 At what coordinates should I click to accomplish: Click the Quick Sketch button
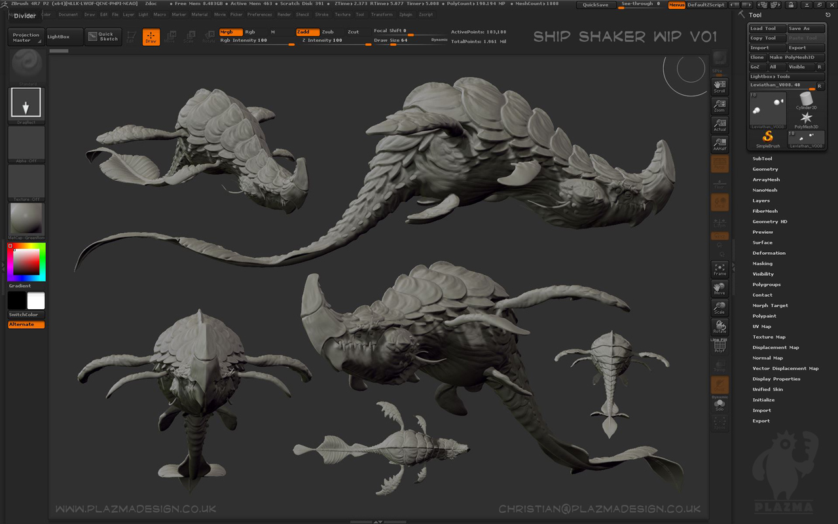pyautogui.click(x=103, y=37)
